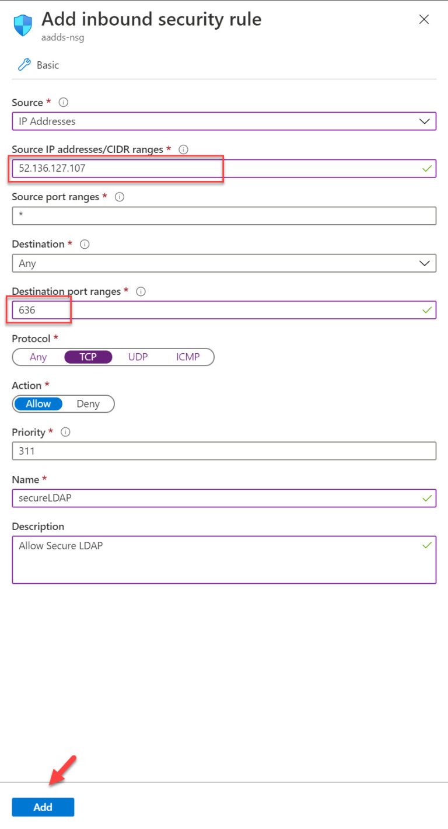This screenshot has width=448, height=829.
Task: Click the green checkmark in the destination port field
Action: (427, 309)
